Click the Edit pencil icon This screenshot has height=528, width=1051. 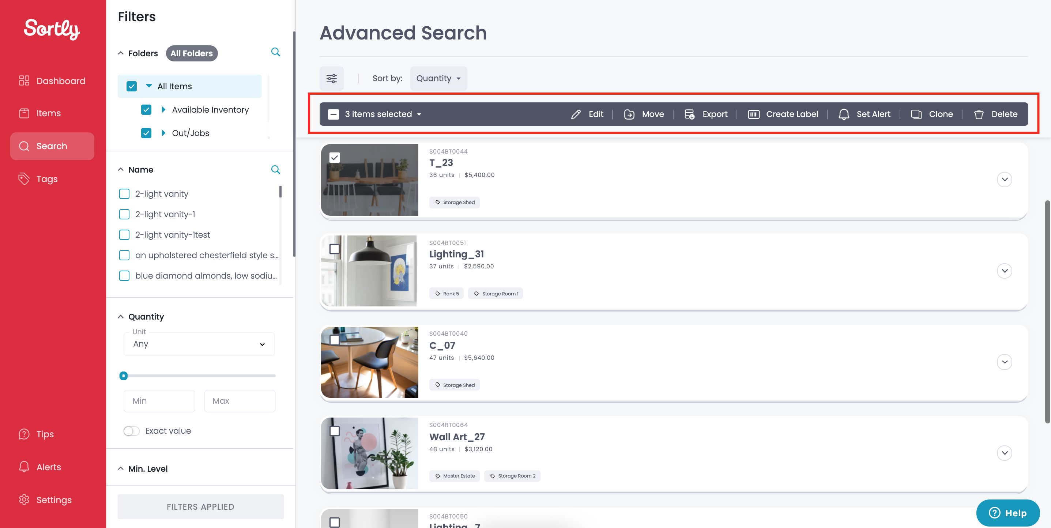click(x=576, y=114)
